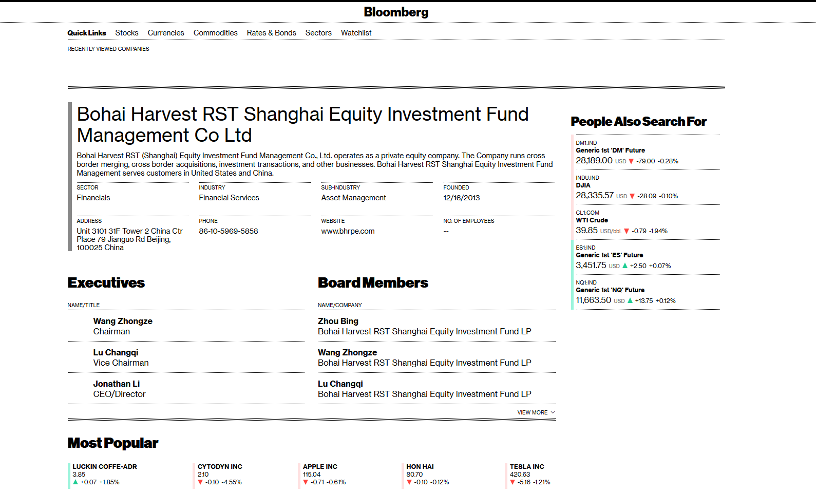Screen dimensions: 816x492
Task: Open the Bloomberg logo homepage link
Action: pos(396,12)
